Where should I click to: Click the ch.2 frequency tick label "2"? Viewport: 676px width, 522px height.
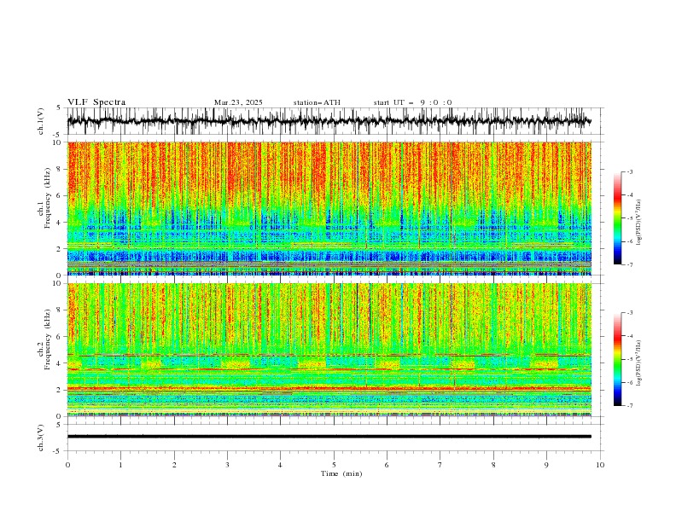click(x=61, y=390)
